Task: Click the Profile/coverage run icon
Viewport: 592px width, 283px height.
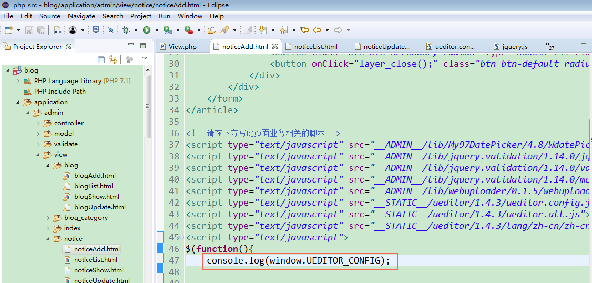Action: 167,30
